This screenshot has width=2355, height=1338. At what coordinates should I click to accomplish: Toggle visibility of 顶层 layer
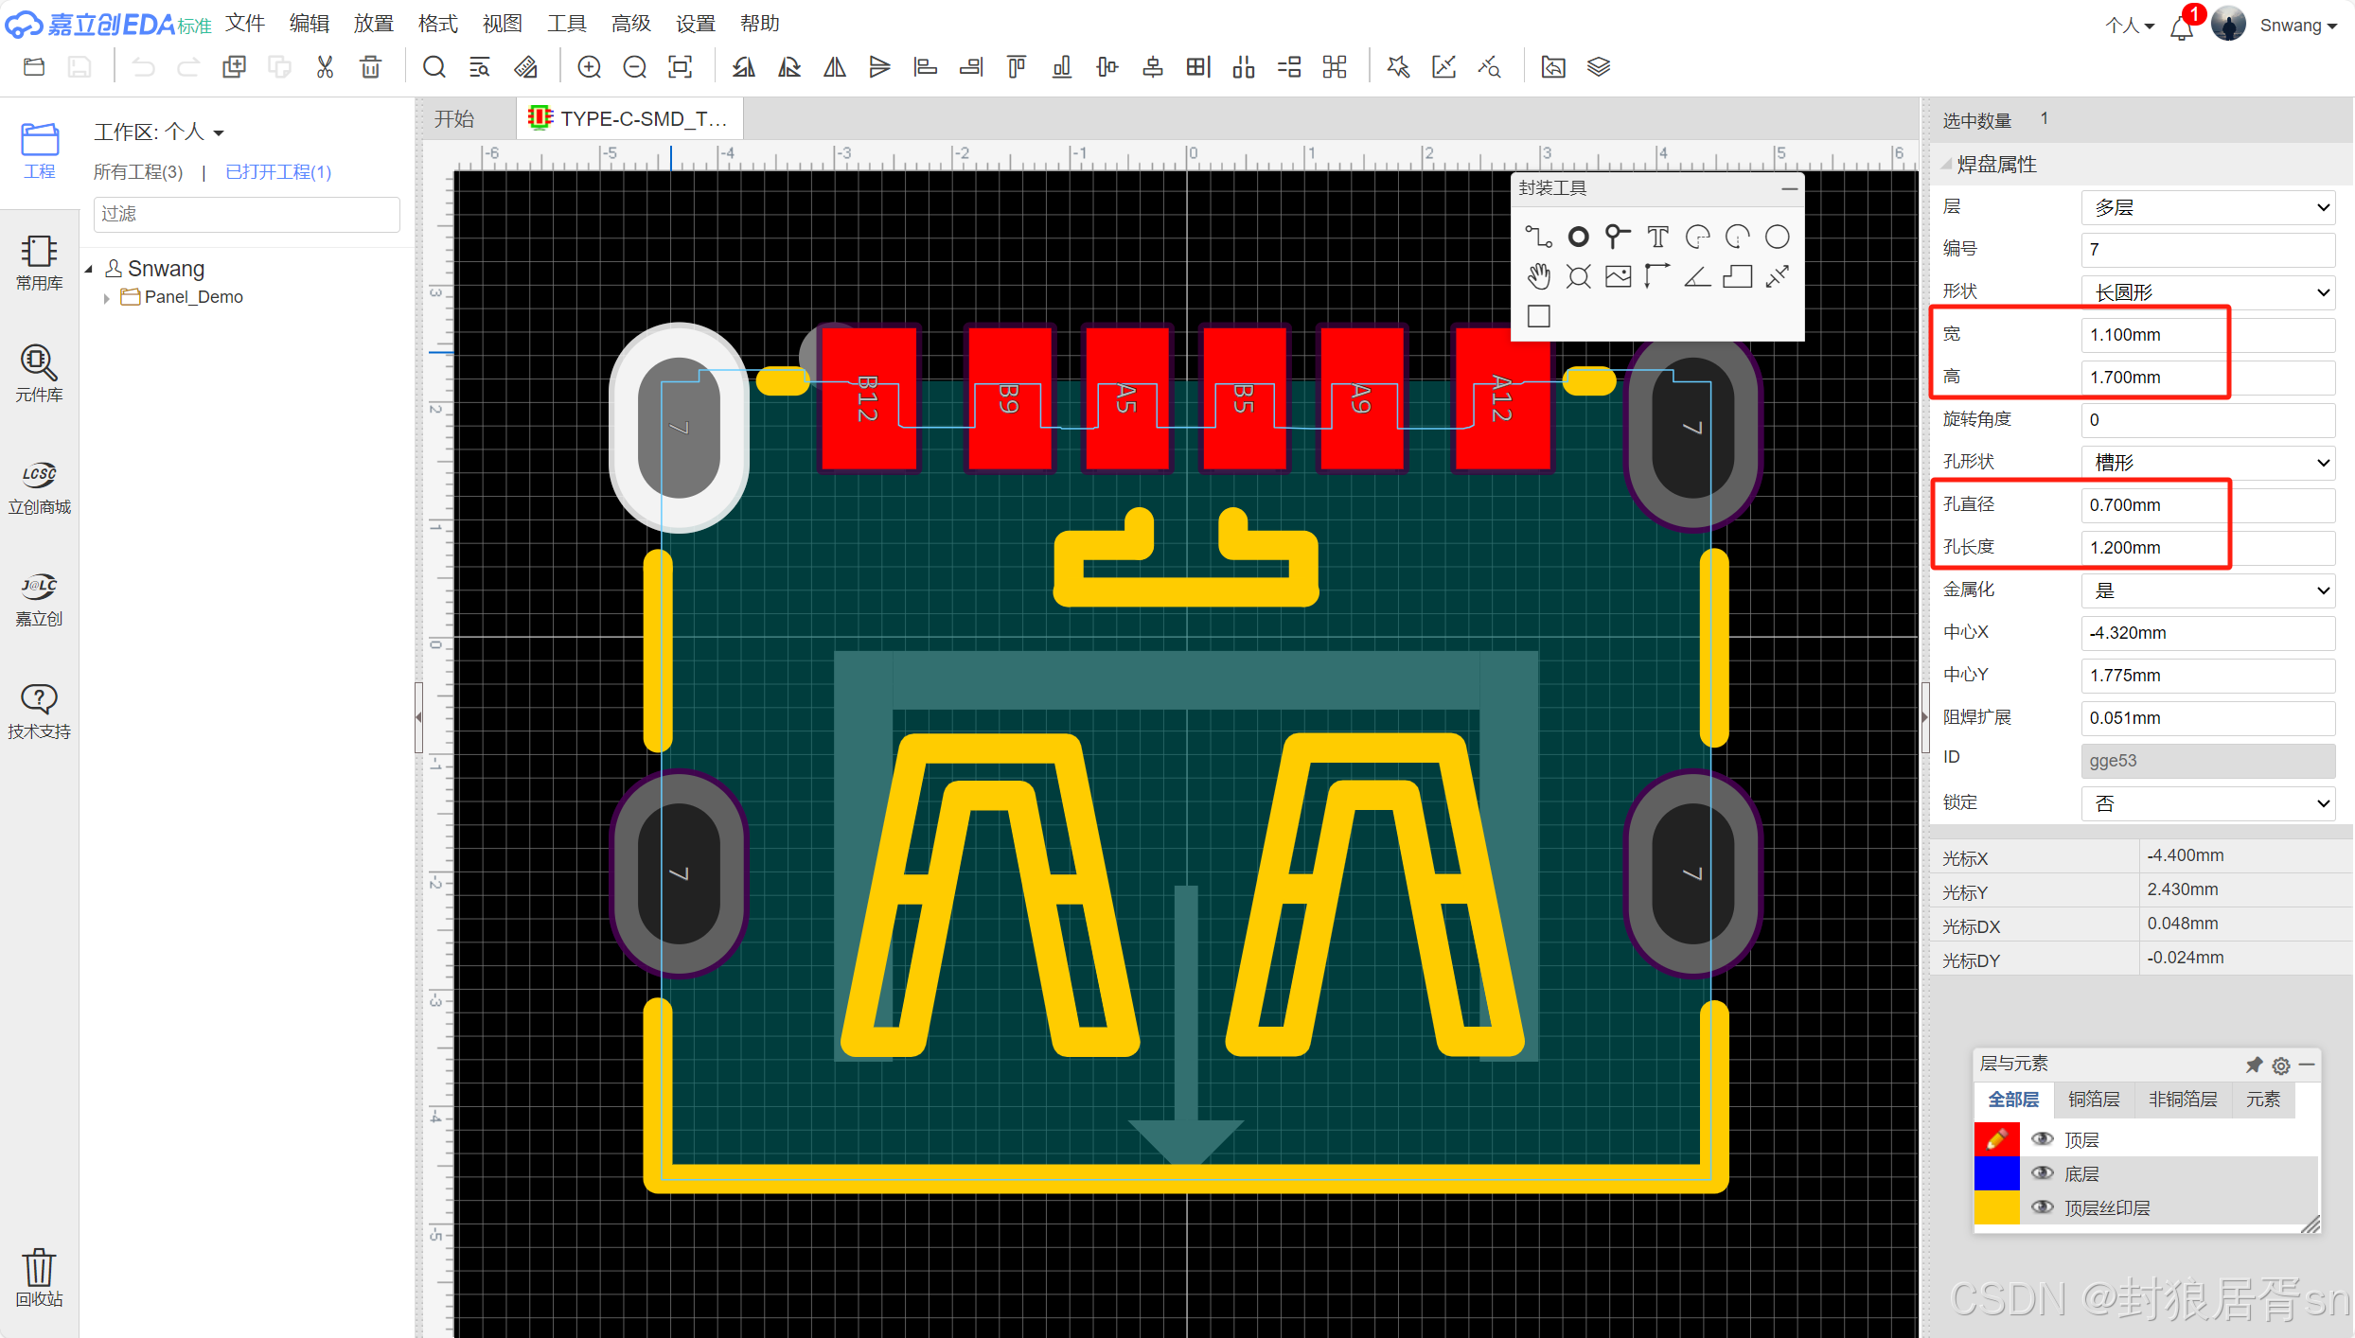click(2042, 1139)
